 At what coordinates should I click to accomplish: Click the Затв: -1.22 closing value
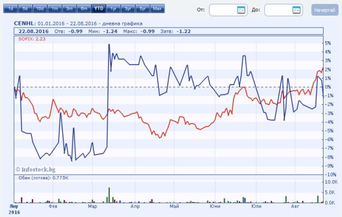click(175, 31)
